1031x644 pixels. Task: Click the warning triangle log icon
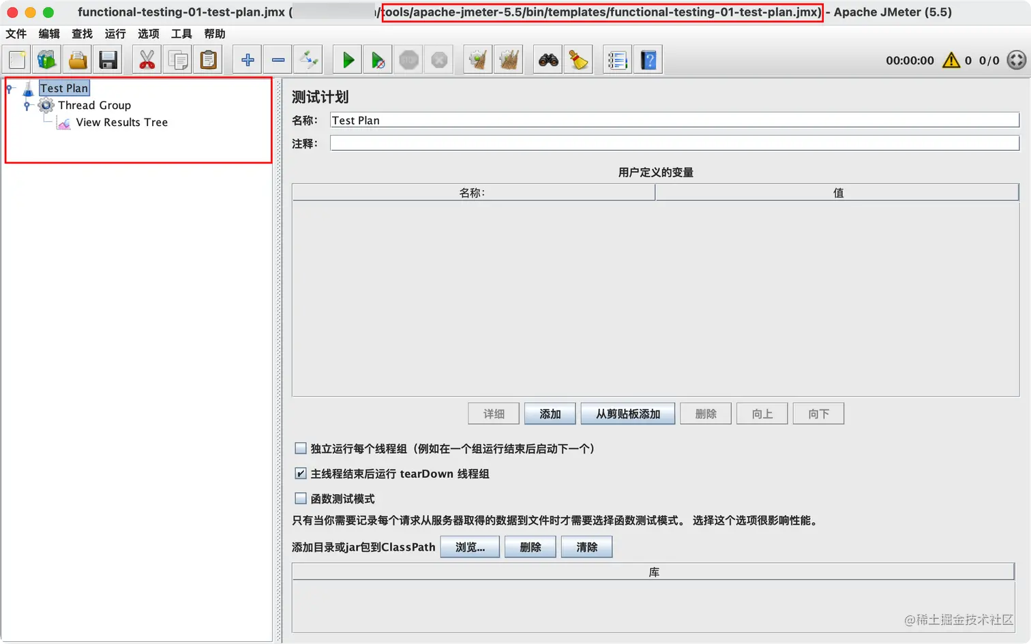(x=951, y=60)
